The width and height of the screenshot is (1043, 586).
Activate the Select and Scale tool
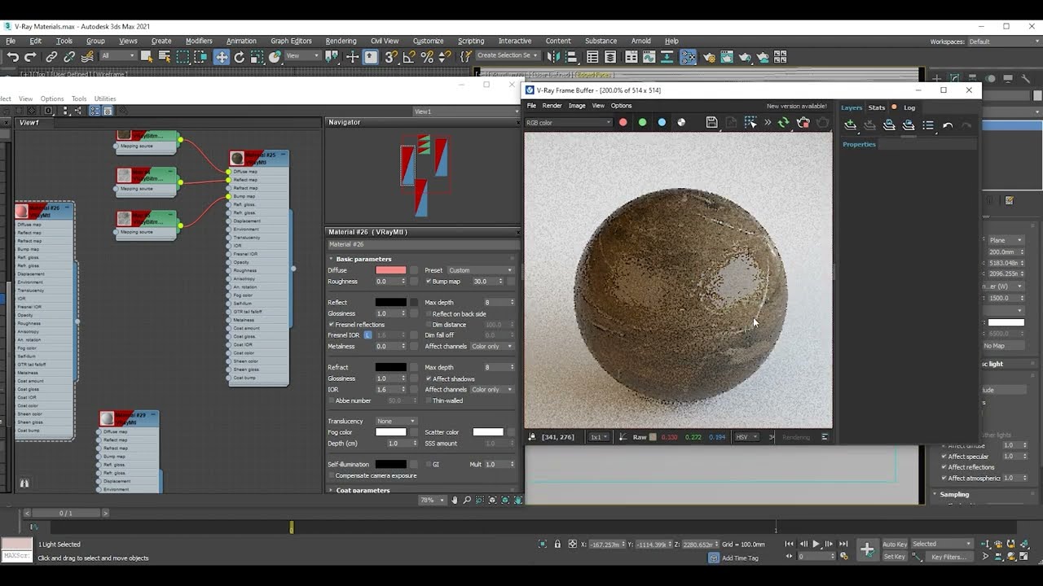(x=257, y=57)
